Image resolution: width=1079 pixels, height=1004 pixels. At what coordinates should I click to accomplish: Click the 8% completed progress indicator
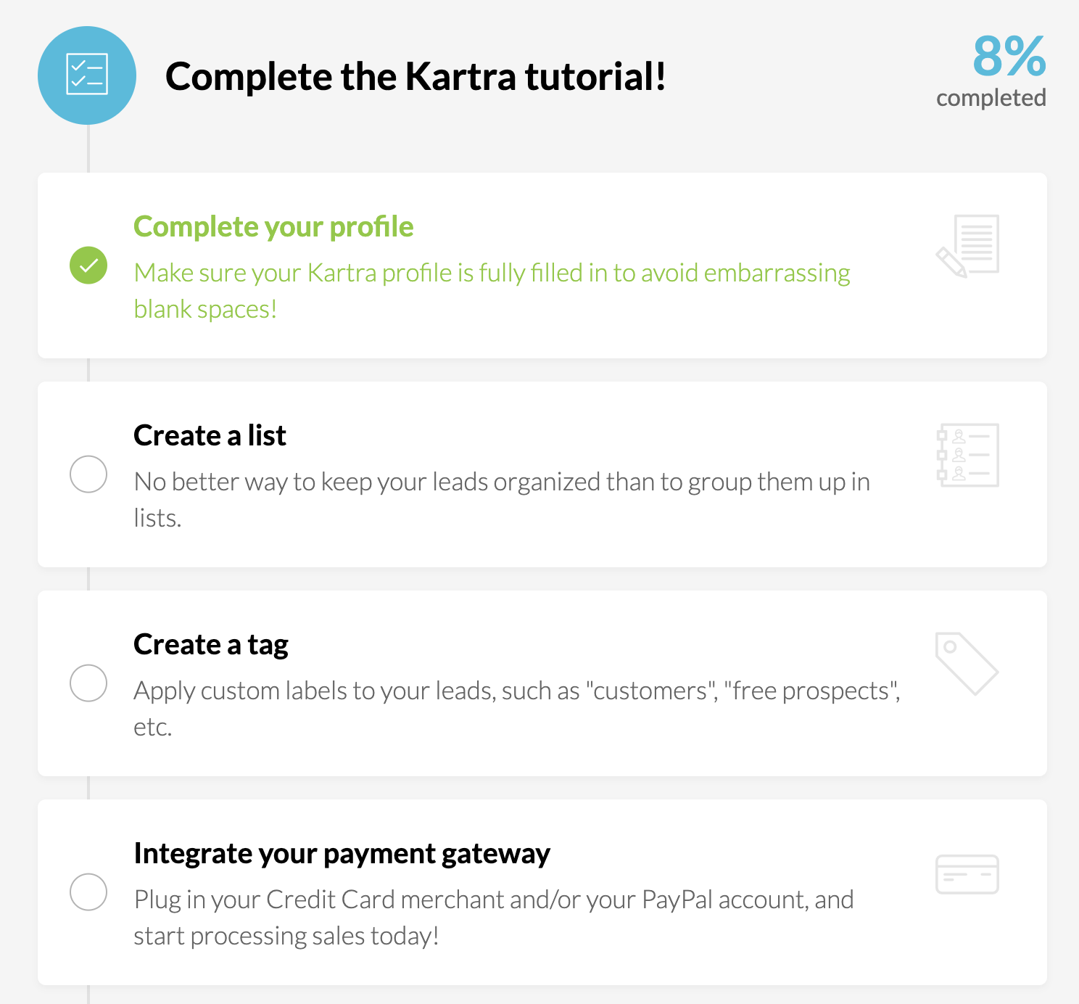(1009, 57)
